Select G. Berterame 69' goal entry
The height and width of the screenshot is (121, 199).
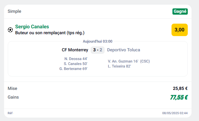pos(73,69)
